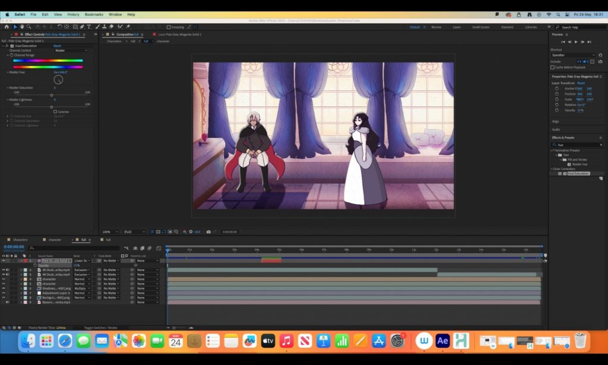
Task: Hide the layer 4 character layer
Action: (4, 279)
